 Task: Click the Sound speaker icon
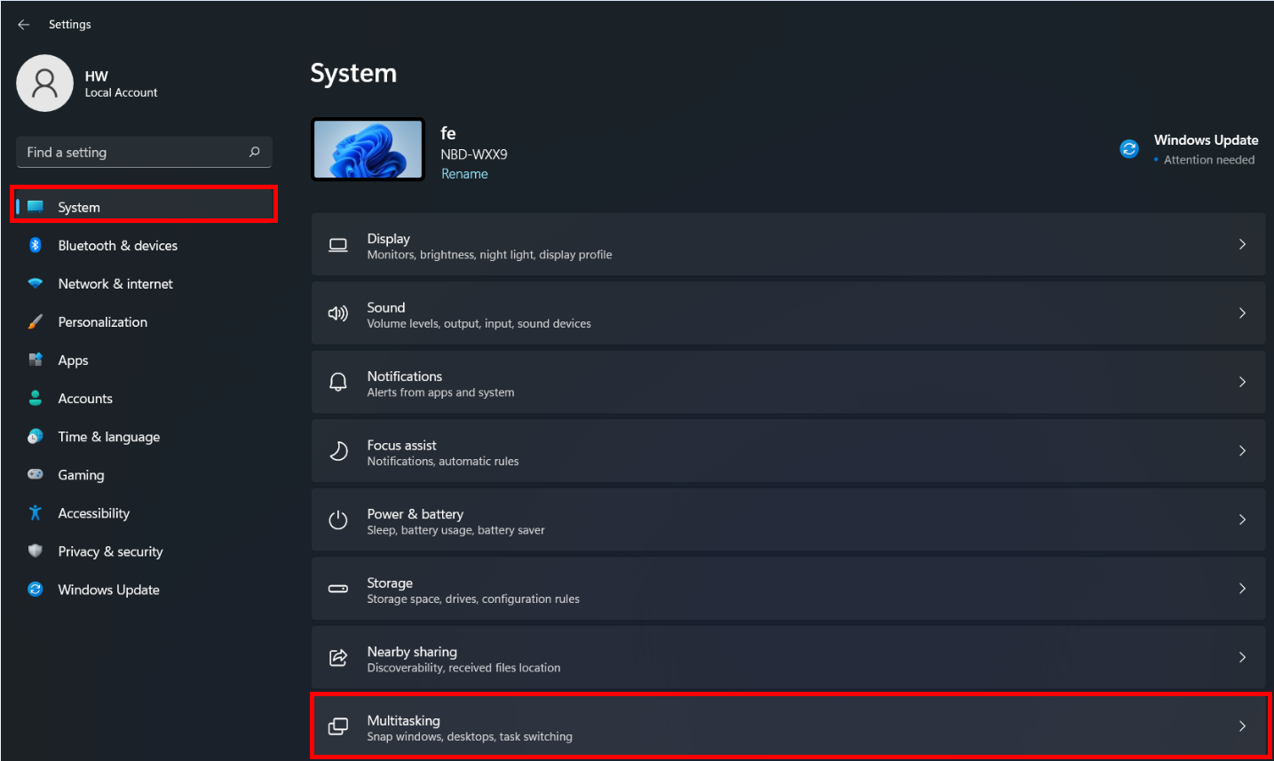point(338,313)
